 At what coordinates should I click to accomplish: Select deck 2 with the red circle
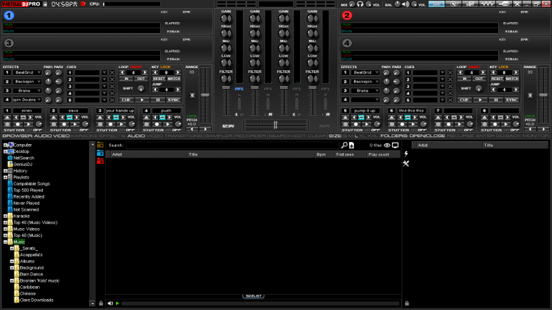pos(347,15)
